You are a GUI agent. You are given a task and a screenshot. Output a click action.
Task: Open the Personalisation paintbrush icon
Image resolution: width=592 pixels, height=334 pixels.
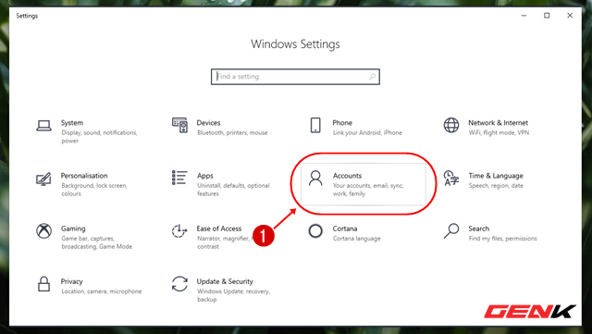(43, 179)
